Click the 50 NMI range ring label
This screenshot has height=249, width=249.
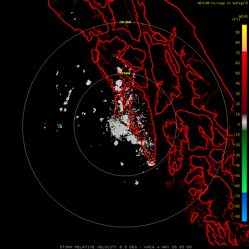click(x=125, y=73)
